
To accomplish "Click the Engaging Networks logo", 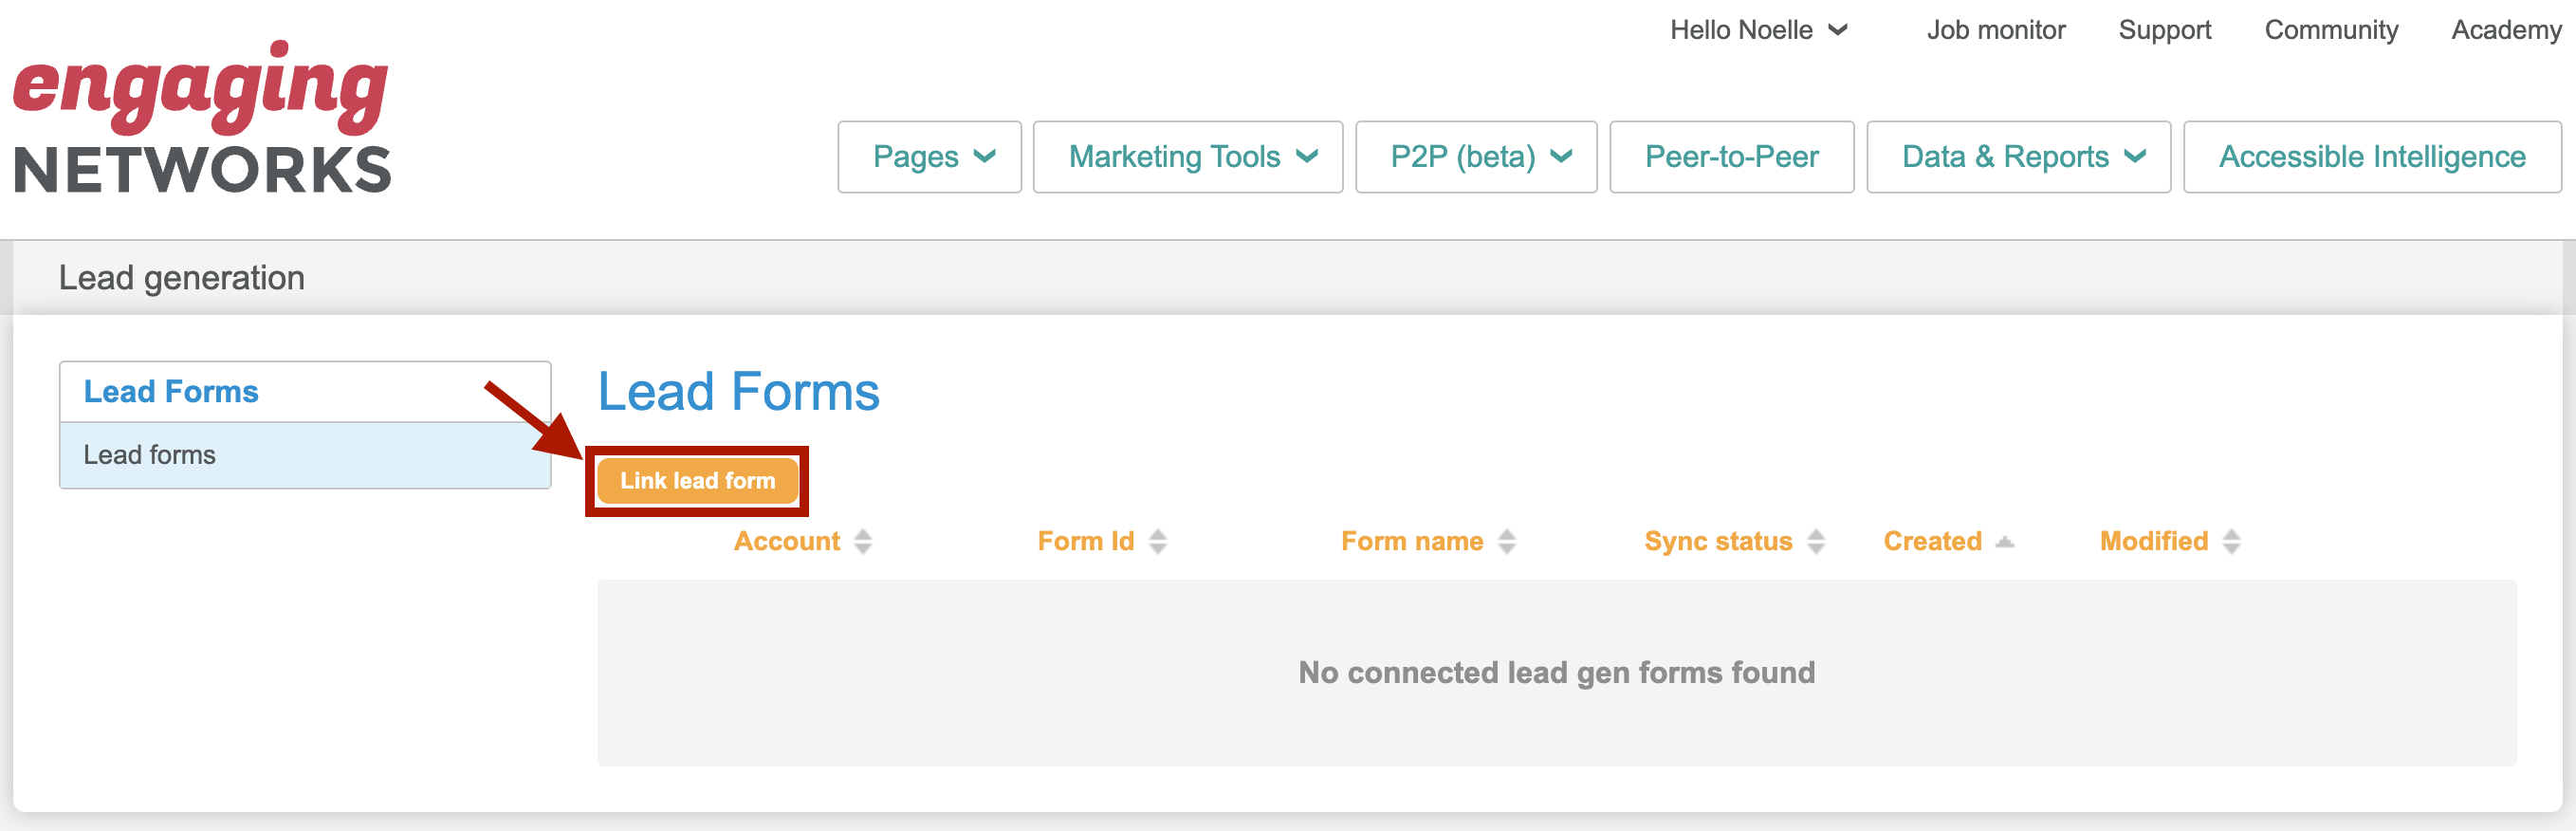I will 201,118.
